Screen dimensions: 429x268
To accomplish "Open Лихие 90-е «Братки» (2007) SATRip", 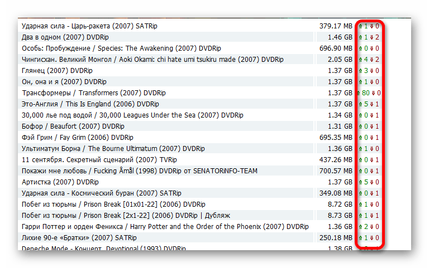I will [79, 238].
